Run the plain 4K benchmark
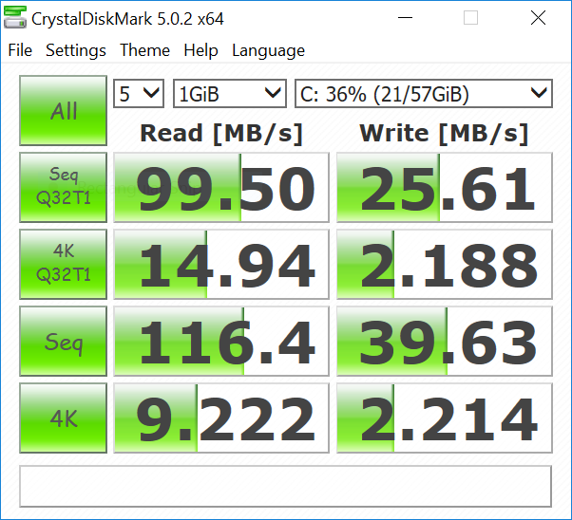Image resolution: width=572 pixels, height=520 pixels. pyautogui.click(x=64, y=418)
